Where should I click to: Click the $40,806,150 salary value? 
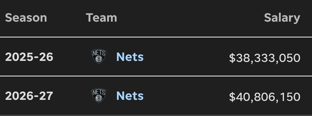tap(265, 97)
